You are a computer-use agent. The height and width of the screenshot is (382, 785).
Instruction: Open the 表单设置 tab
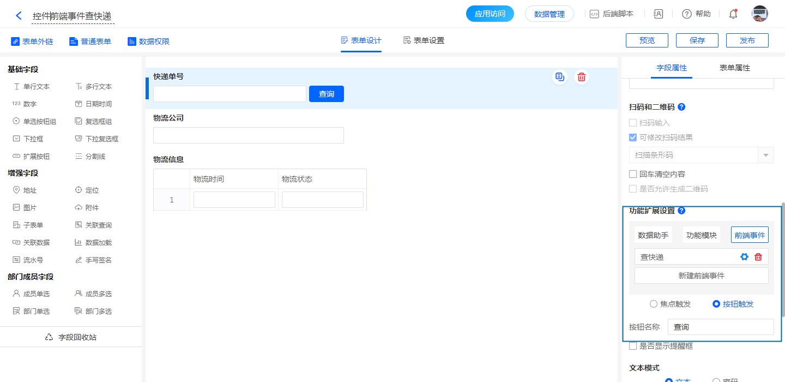click(x=424, y=40)
